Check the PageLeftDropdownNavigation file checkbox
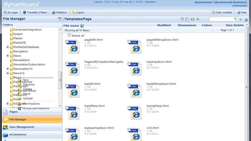The image size is (251, 141). point(67,64)
